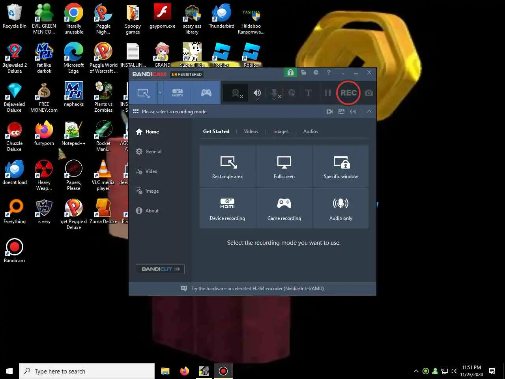Toggle text overlay T icon
Screen dimensions: 505x379
point(309,93)
